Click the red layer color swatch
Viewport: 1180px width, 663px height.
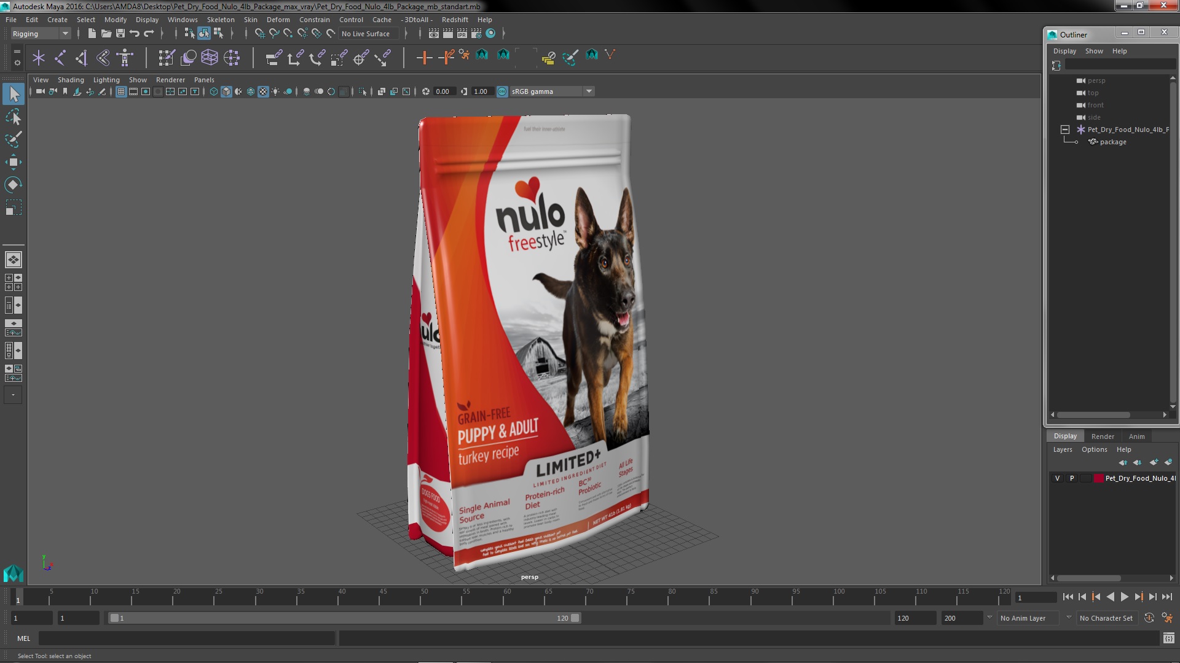[x=1098, y=478]
